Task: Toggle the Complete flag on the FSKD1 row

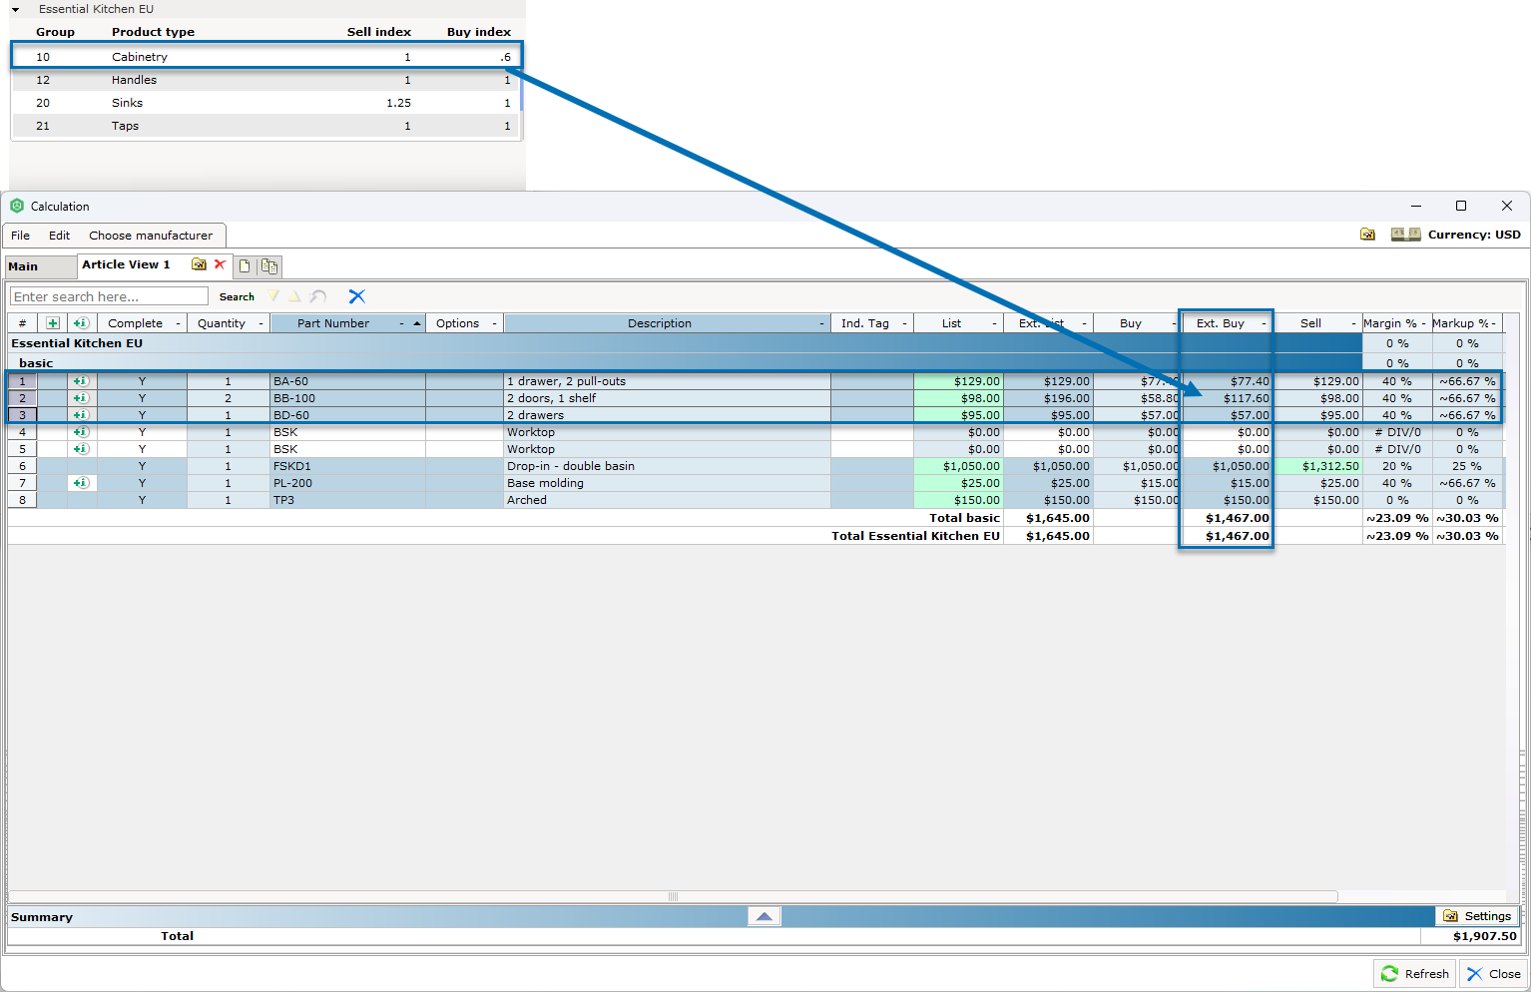Action: (x=142, y=466)
